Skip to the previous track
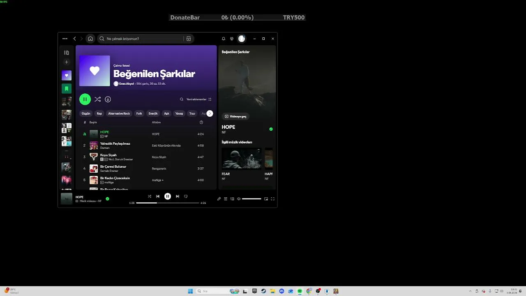This screenshot has height=296, width=526. coord(158,197)
